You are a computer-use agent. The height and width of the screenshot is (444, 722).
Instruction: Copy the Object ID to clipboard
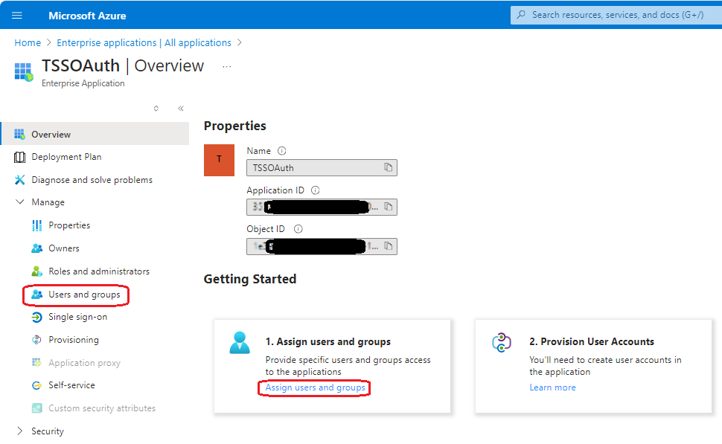coord(388,246)
